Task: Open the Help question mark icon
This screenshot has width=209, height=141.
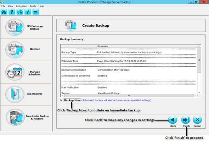Action: coord(12,12)
